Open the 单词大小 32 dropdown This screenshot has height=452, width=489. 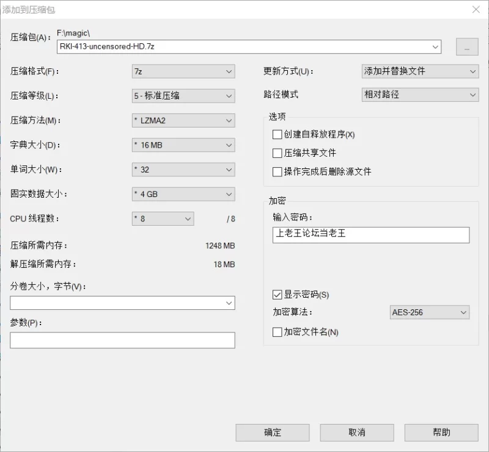click(183, 170)
